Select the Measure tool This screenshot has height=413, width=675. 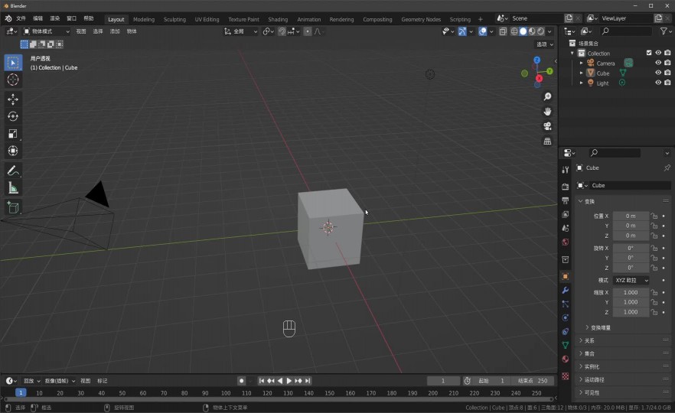click(13, 188)
